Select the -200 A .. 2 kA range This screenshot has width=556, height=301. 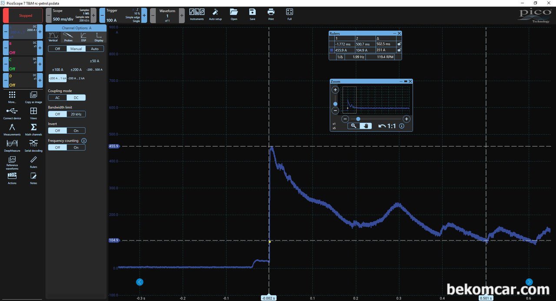coord(76,78)
